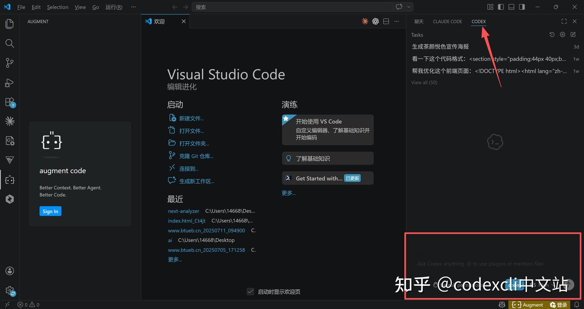Toggle the secondary side bar visibility
The height and width of the screenshot is (309, 584).
click(522, 7)
